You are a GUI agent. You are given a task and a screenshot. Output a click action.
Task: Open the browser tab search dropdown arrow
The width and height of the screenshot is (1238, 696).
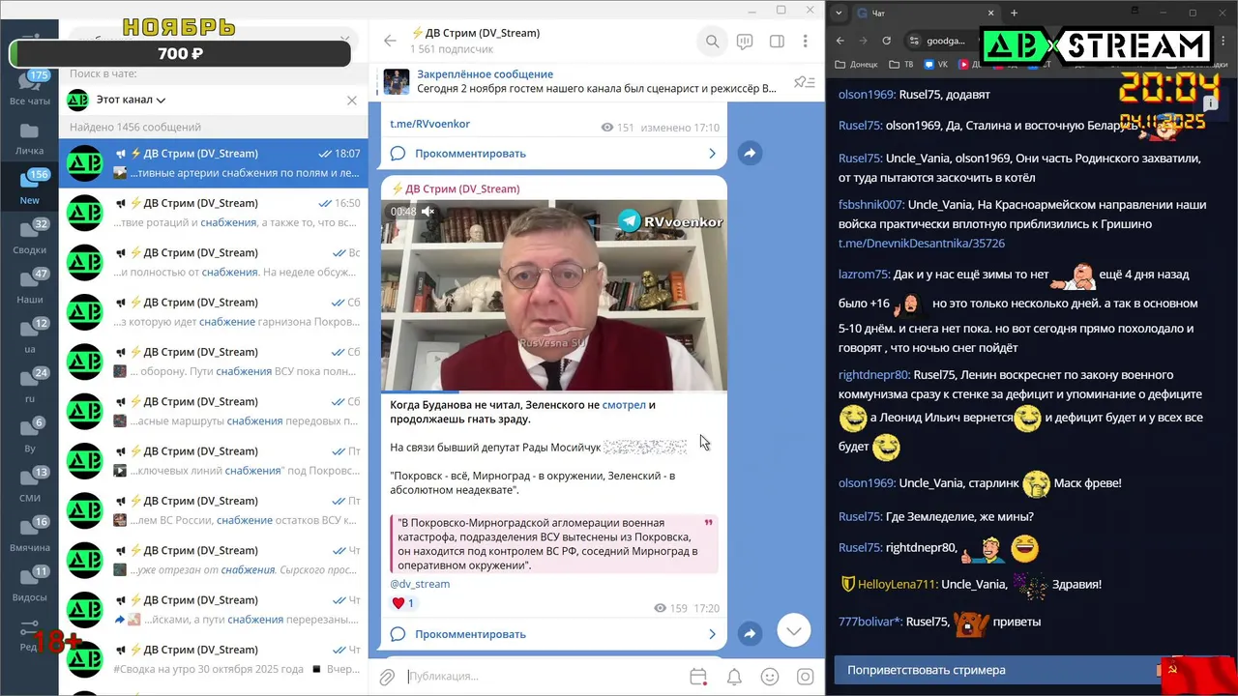point(839,13)
